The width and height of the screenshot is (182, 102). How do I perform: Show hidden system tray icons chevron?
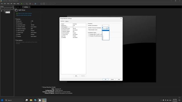(x=161, y=100)
